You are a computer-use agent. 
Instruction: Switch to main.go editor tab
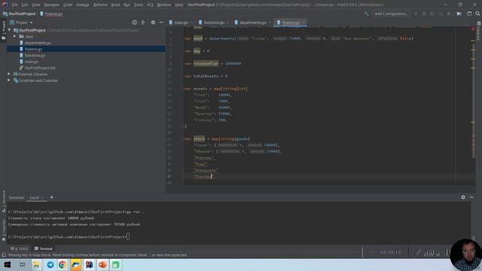click(x=181, y=23)
